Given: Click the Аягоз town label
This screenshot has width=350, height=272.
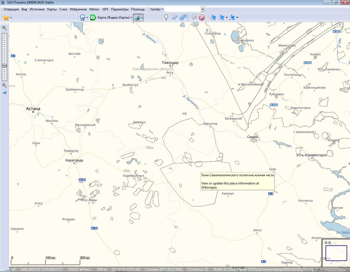Looking at the screenshot, I should click(x=257, y=230).
